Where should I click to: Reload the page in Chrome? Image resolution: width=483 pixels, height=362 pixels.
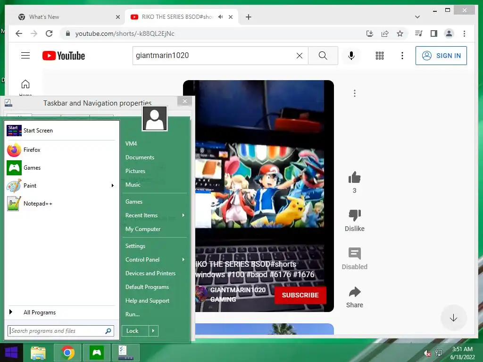[x=49, y=33]
